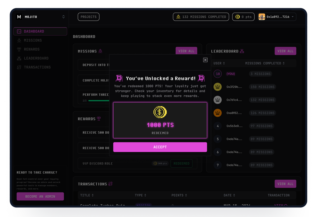The height and width of the screenshot is (217, 317).
Task: Open the 0x1a892..7216 wallet dropdown
Action: pyautogui.click(x=292, y=17)
